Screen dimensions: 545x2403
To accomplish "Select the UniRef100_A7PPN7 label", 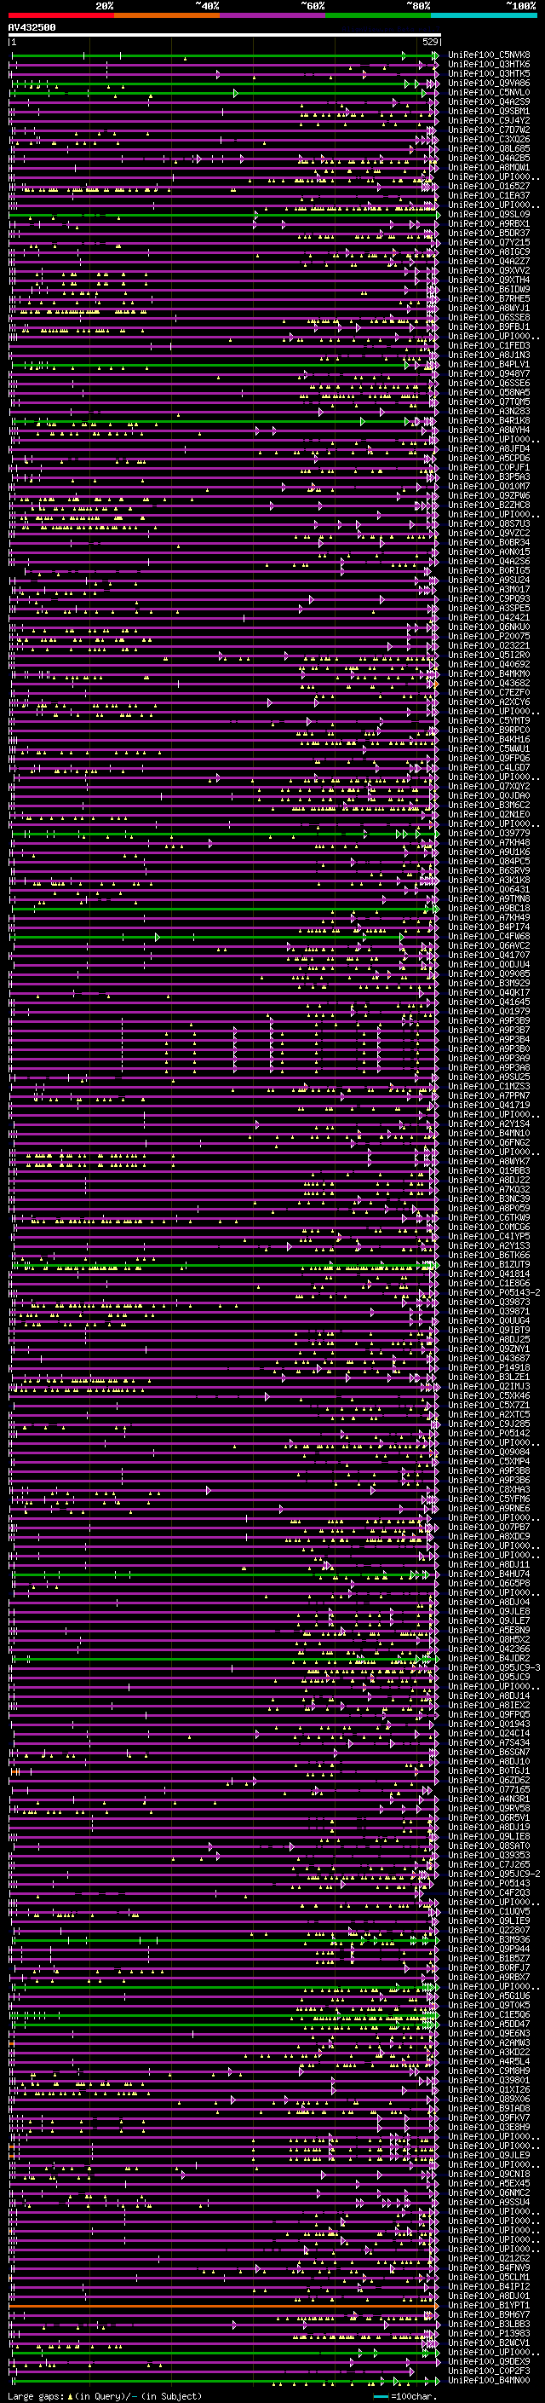I will [489, 1095].
